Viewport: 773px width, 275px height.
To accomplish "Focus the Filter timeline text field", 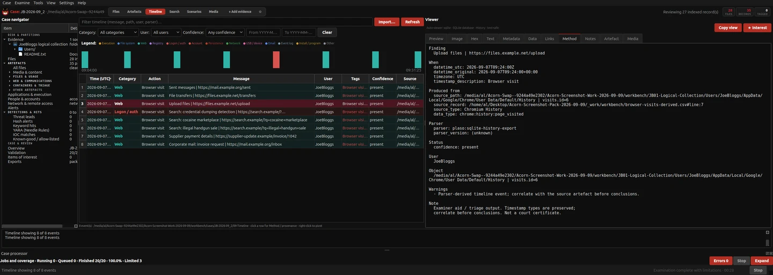I will point(225,22).
